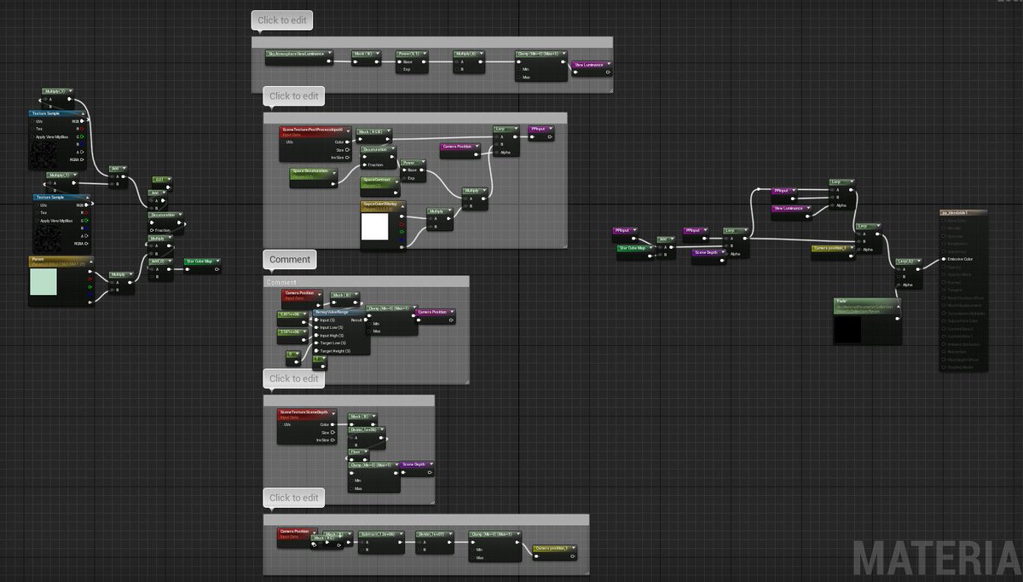Screen dimensions: 1023x582
Task: Click the Exp pin on the Power(X,1) node
Action: (x=400, y=70)
